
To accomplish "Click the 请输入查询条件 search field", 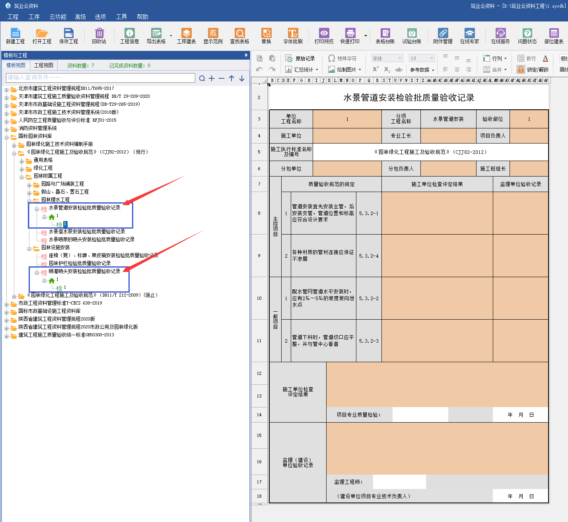I will click(101, 78).
